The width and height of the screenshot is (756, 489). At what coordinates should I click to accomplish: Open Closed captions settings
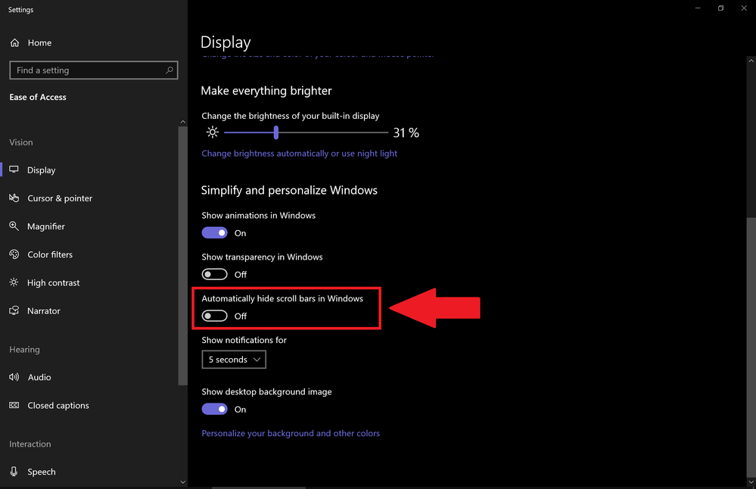click(58, 405)
